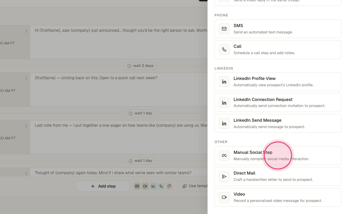Click 'Automatically send connection invitation' text
348x214 pixels.
point(279,106)
